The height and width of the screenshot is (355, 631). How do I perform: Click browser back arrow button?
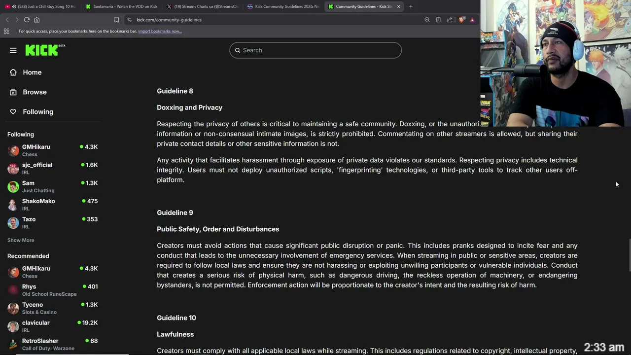[7, 20]
